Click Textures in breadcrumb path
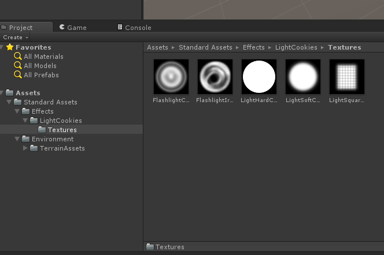 pos(344,47)
